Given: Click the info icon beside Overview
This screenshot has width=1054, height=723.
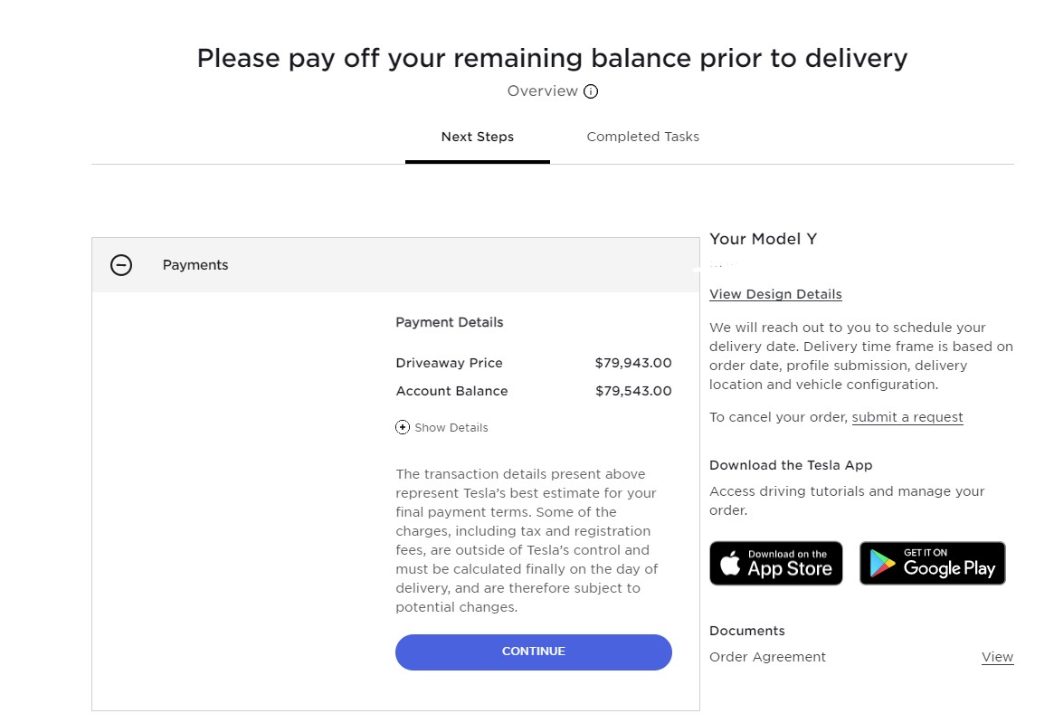Looking at the screenshot, I should tap(590, 91).
